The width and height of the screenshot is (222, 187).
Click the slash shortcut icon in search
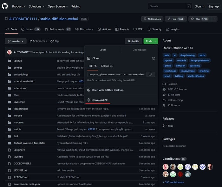click(189, 6)
